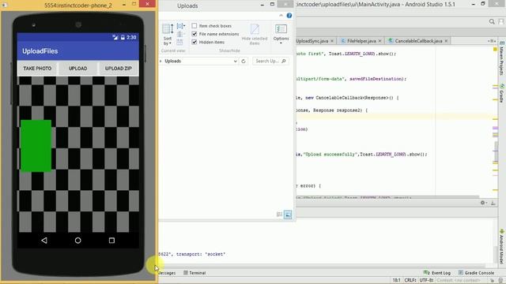Click the cursor position 18:1 indicator

[x=397, y=280]
